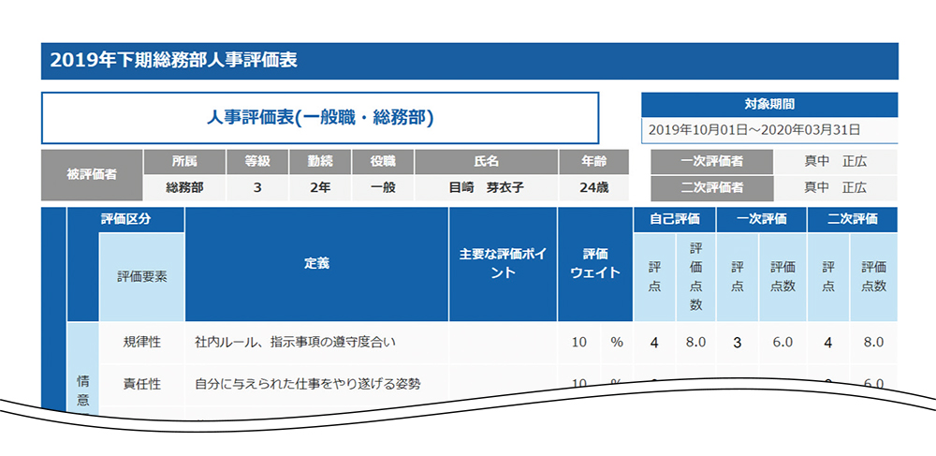Click the 対象期間 date range field
Viewport: 936px width, 456px height.
(x=768, y=130)
